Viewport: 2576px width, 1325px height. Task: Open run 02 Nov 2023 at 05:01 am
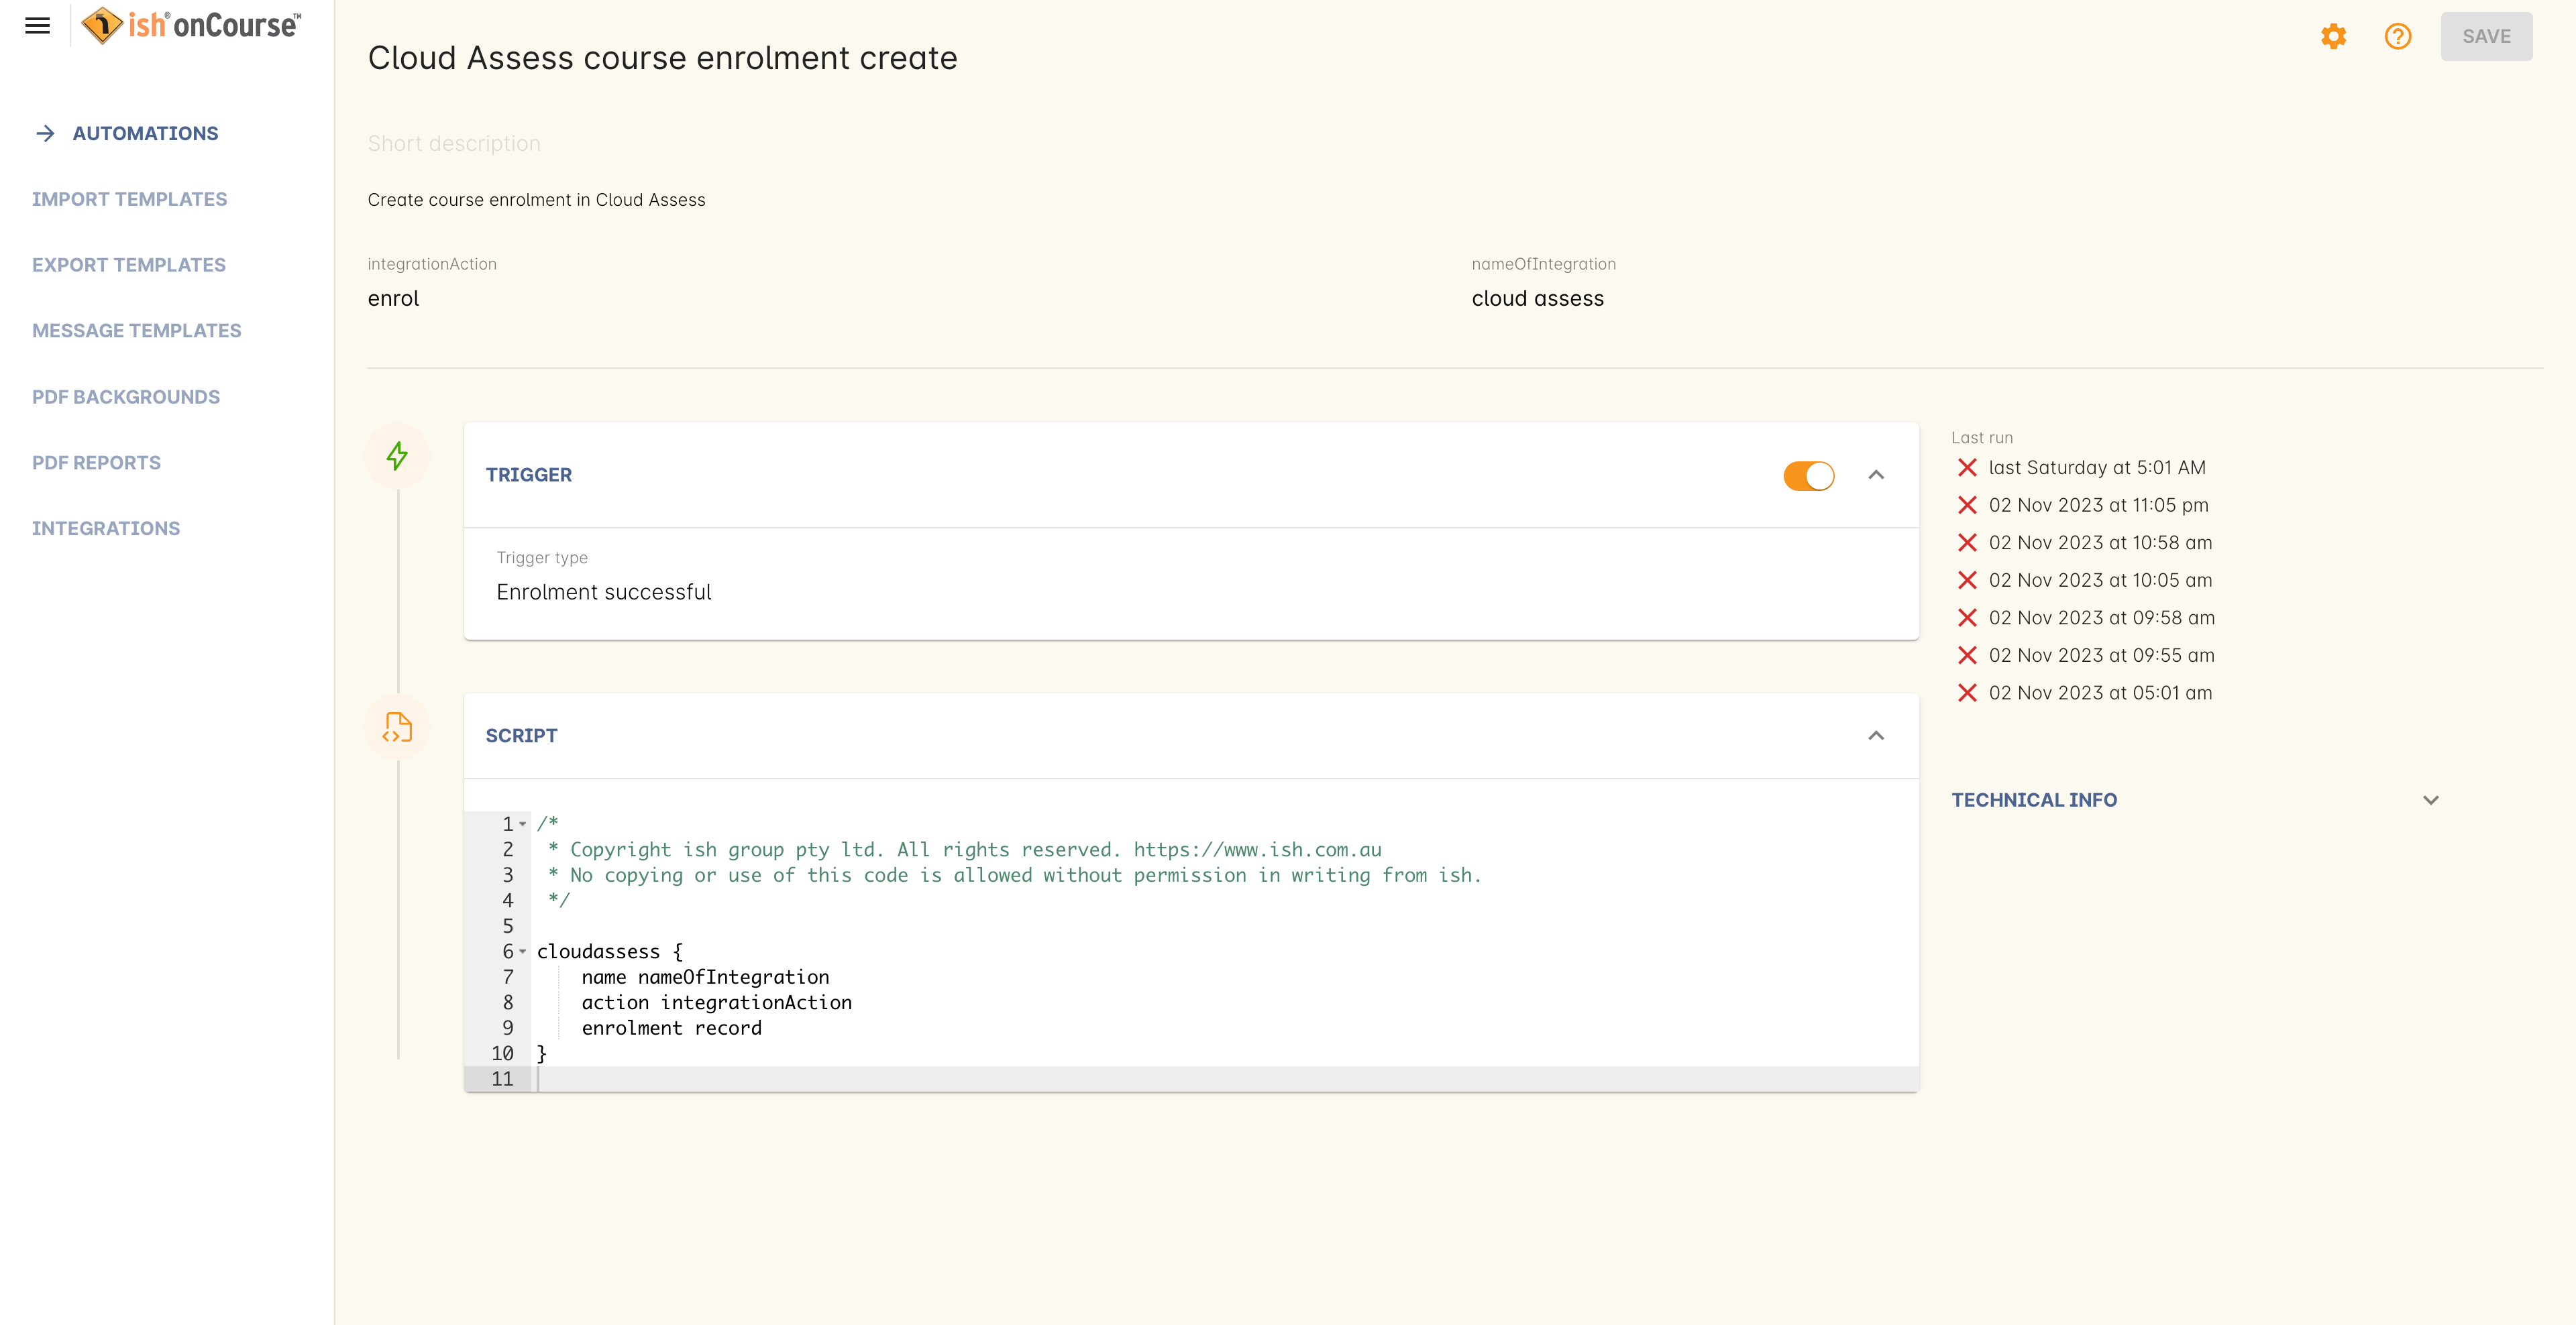(2100, 693)
